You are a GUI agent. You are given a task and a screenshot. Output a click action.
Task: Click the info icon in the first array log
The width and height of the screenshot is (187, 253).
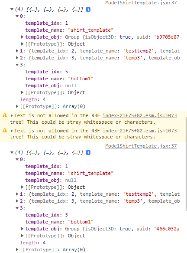(88, 10)
